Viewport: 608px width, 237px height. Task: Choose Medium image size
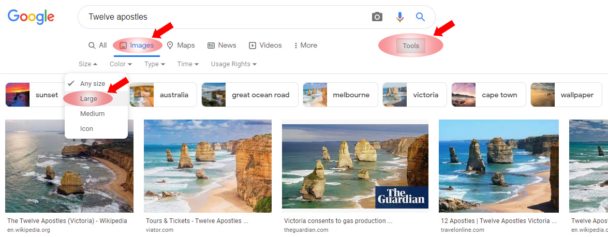tap(92, 114)
